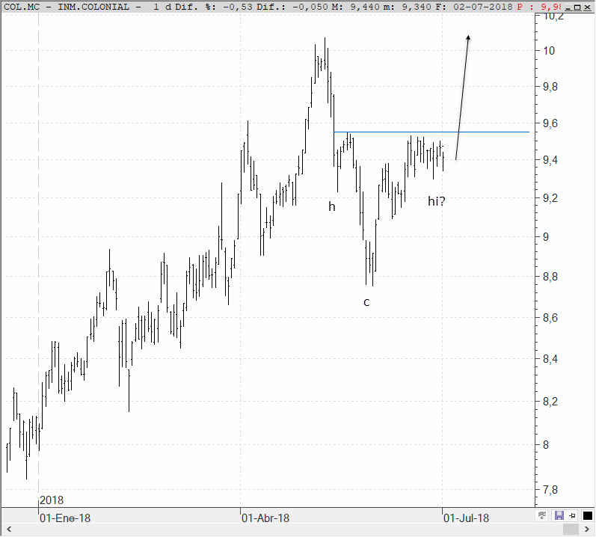Screen dimensions: 596x537
Task: Click the 9,4 price axis label
Action: [x=550, y=160]
